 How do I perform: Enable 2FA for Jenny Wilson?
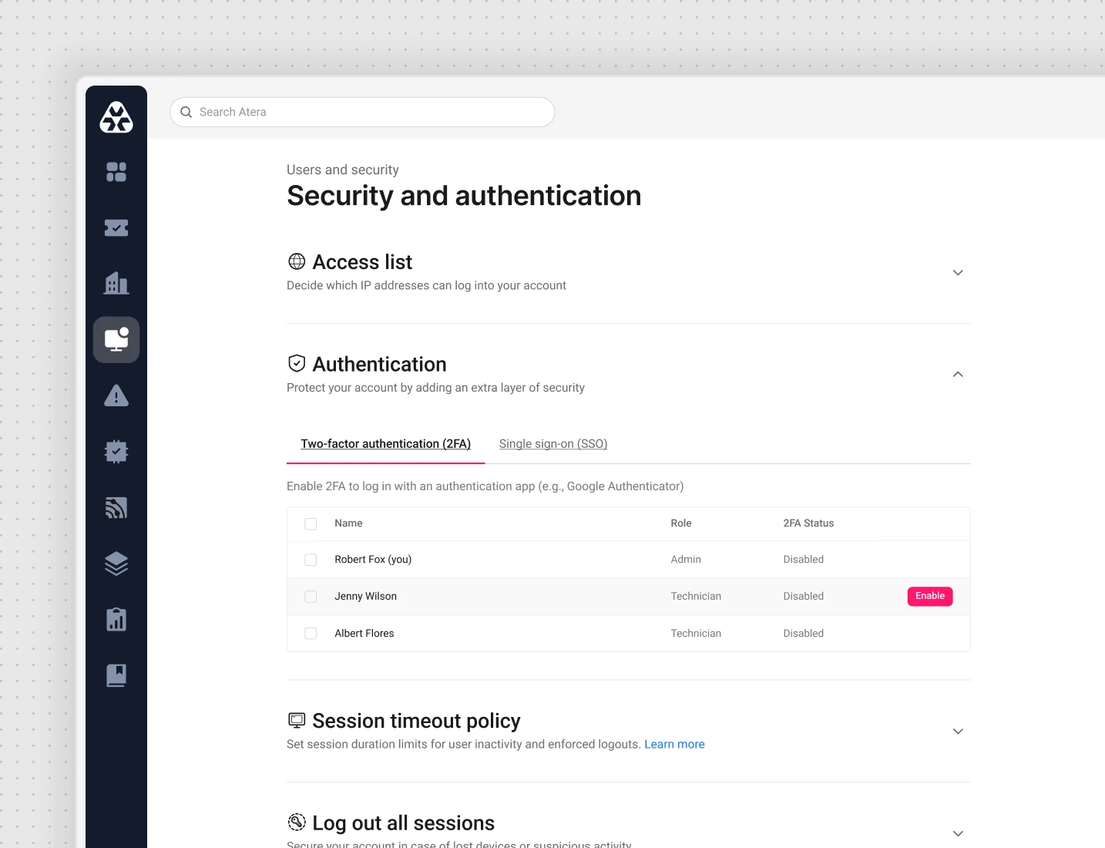pyautogui.click(x=930, y=596)
